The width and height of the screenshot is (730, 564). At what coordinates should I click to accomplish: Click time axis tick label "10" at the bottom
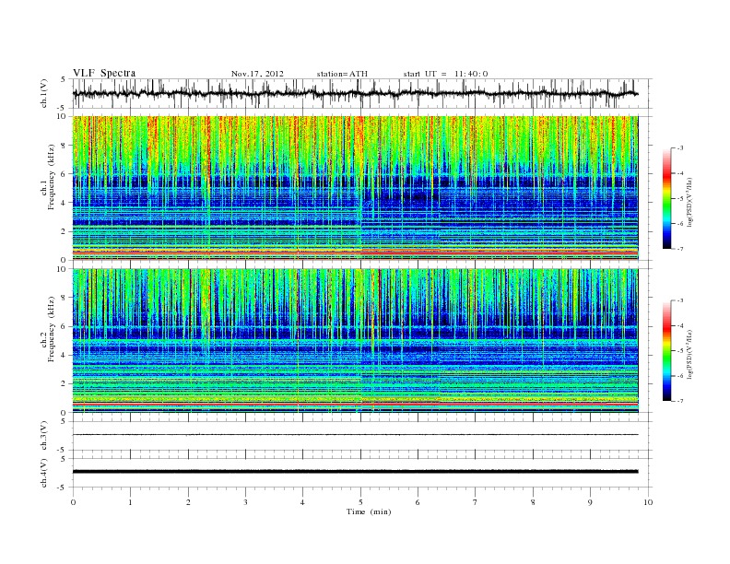pos(648,502)
